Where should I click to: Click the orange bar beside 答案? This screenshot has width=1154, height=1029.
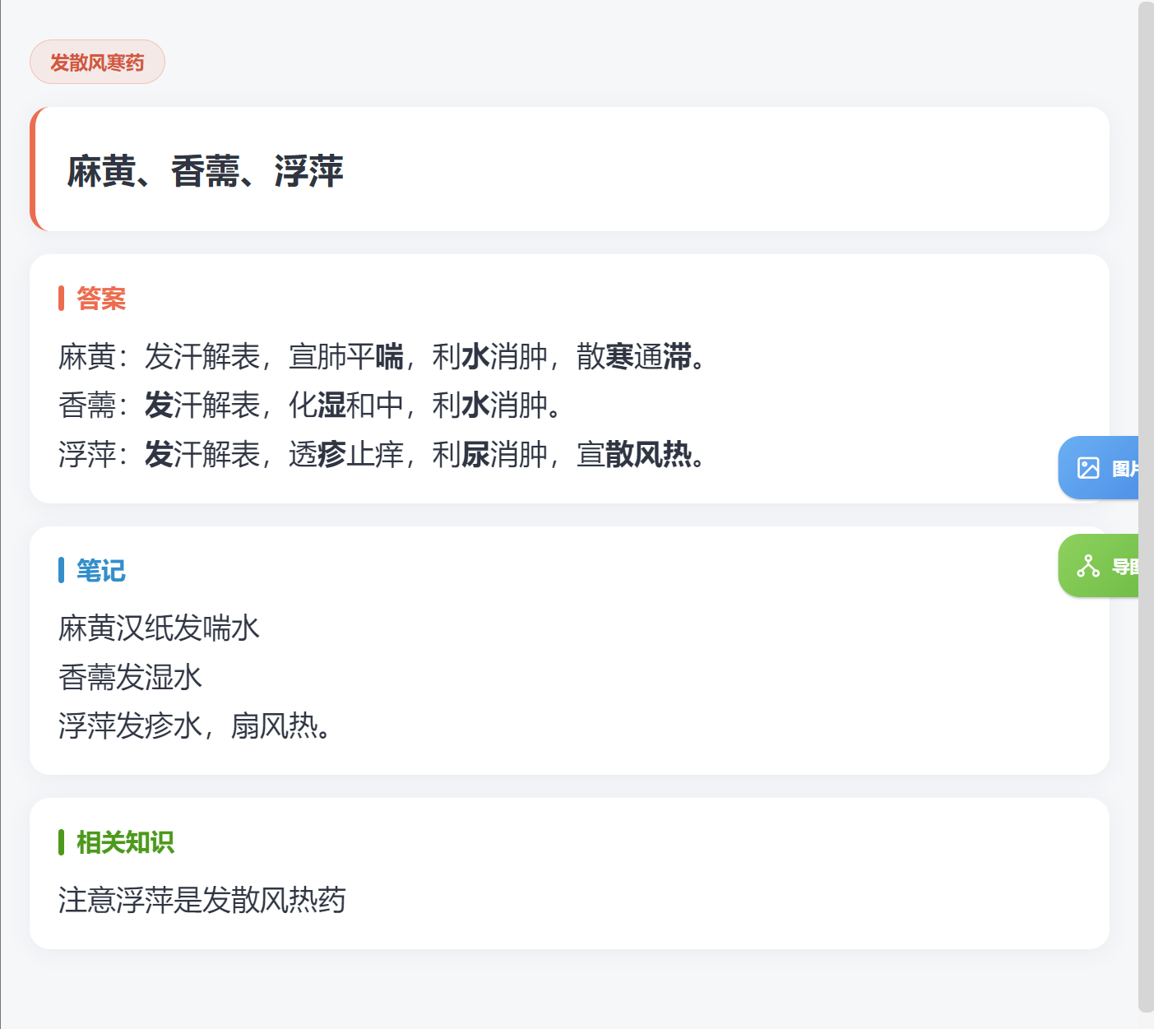[61, 299]
